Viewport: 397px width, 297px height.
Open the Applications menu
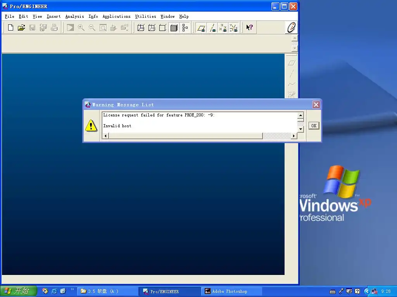coord(116,16)
